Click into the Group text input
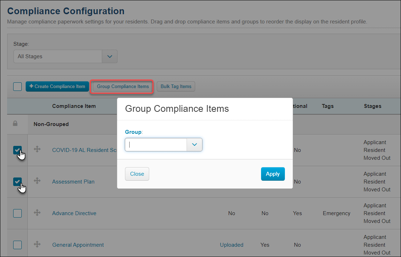The width and height of the screenshot is (401, 257). click(x=156, y=144)
